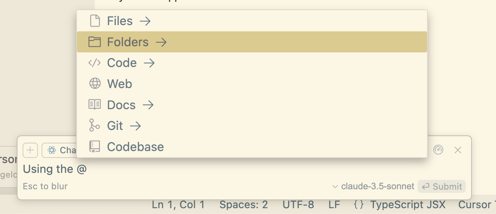
Task: Click the Code brackets icon
Action: [x=95, y=63]
